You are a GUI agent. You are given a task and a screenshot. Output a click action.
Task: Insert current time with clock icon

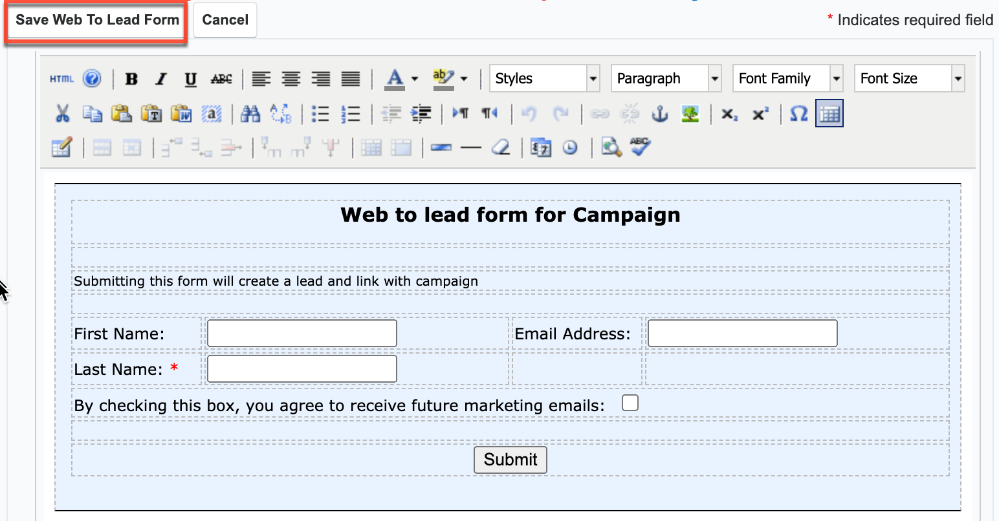point(570,148)
